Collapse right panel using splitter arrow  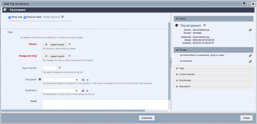171,62
